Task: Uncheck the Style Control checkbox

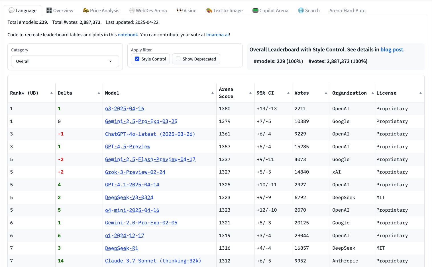Action: coord(137,59)
